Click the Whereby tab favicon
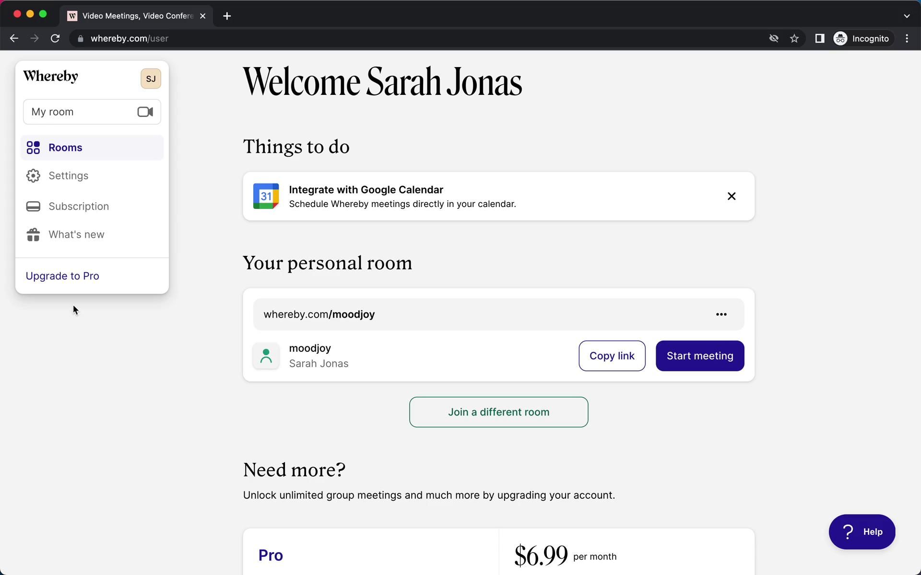 pyautogui.click(x=72, y=16)
